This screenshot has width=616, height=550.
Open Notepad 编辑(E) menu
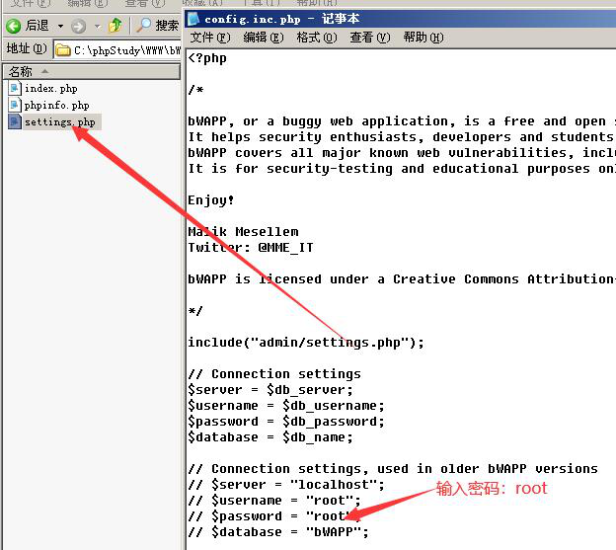[264, 38]
